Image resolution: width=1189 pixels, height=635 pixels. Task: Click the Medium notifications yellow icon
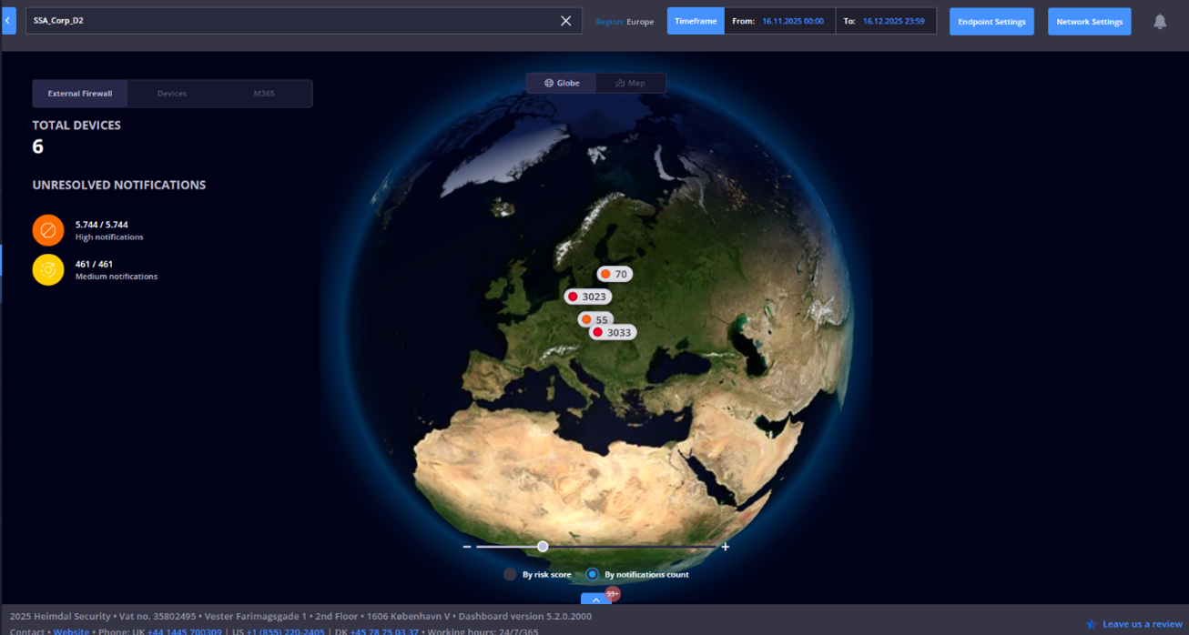point(48,270)
